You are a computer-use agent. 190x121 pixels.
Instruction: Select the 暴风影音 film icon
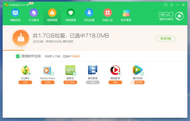(93, 70)
